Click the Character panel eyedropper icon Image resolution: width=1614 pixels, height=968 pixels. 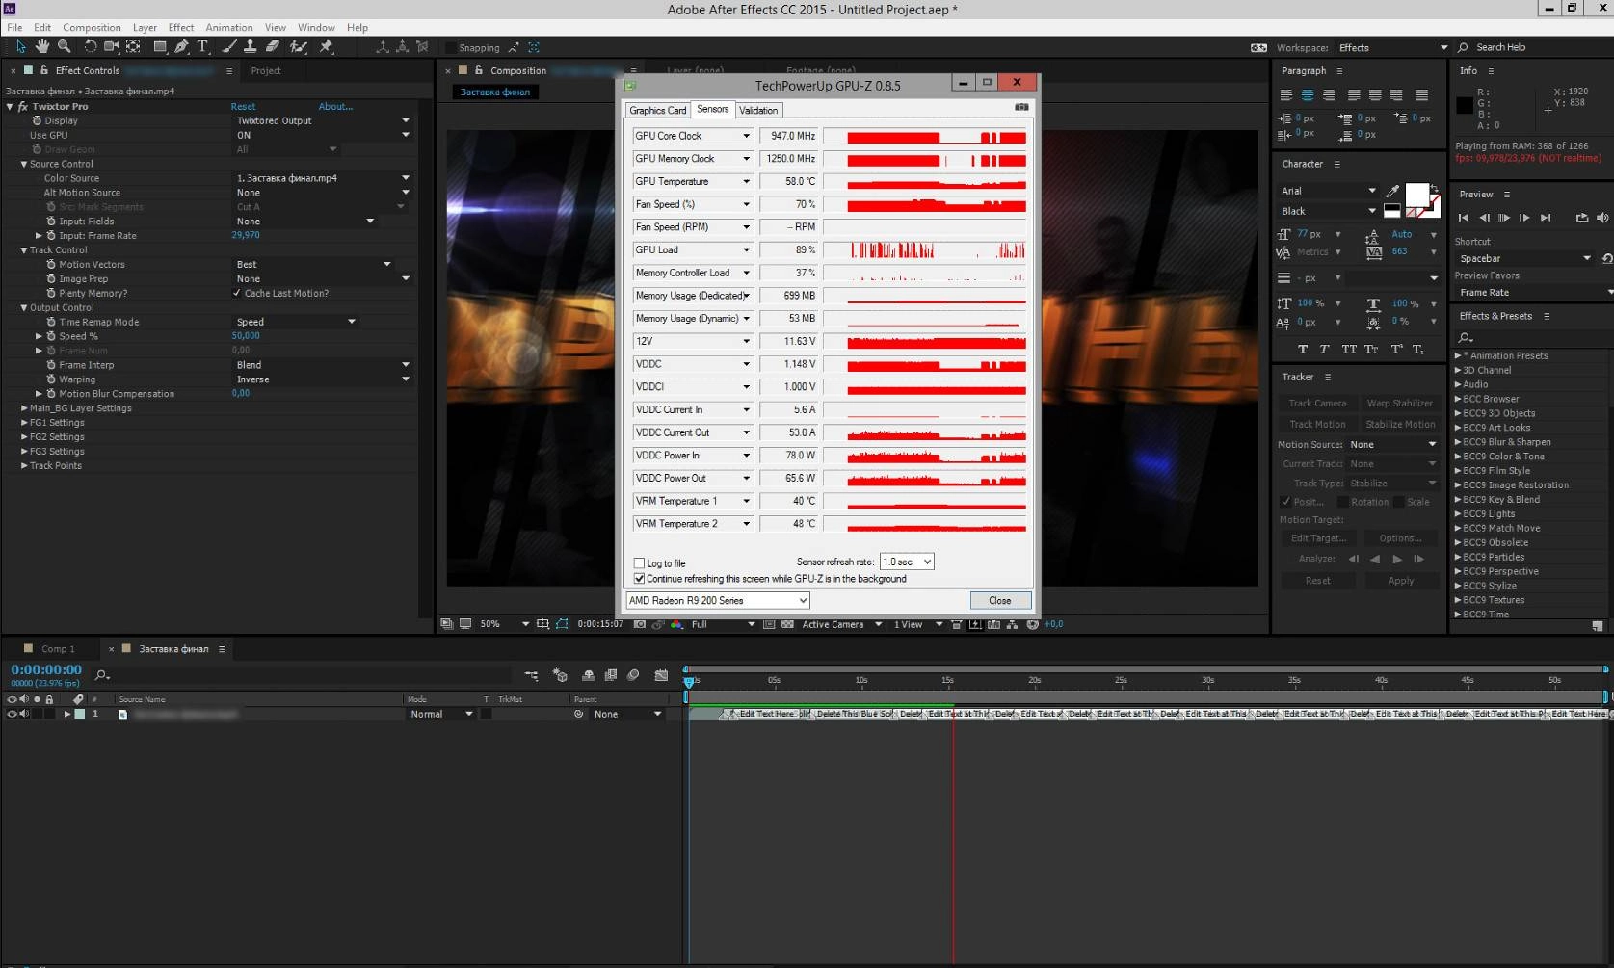tap(1392, 191)
